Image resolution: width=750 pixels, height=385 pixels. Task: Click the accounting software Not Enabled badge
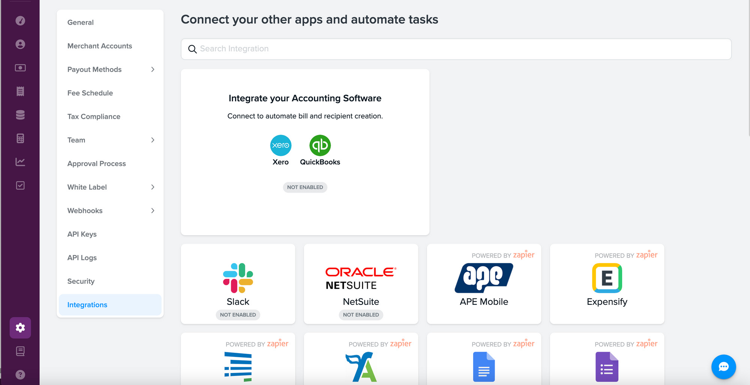305,187
